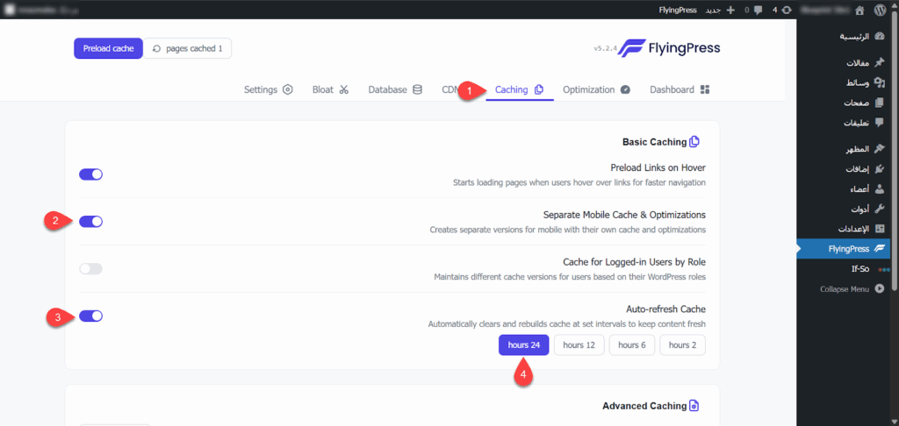Image resolution: width=899 pixels, height=426 pixels.
Task: Open الإعدادات settings in the sidebar
Action: coord(849,229)
